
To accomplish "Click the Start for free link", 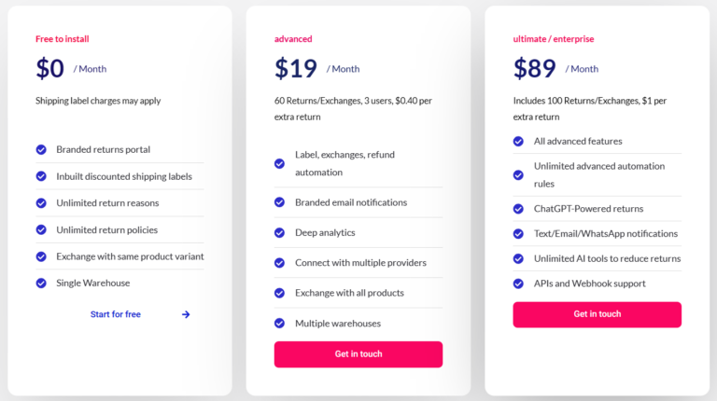I will (x=115, y=314).
